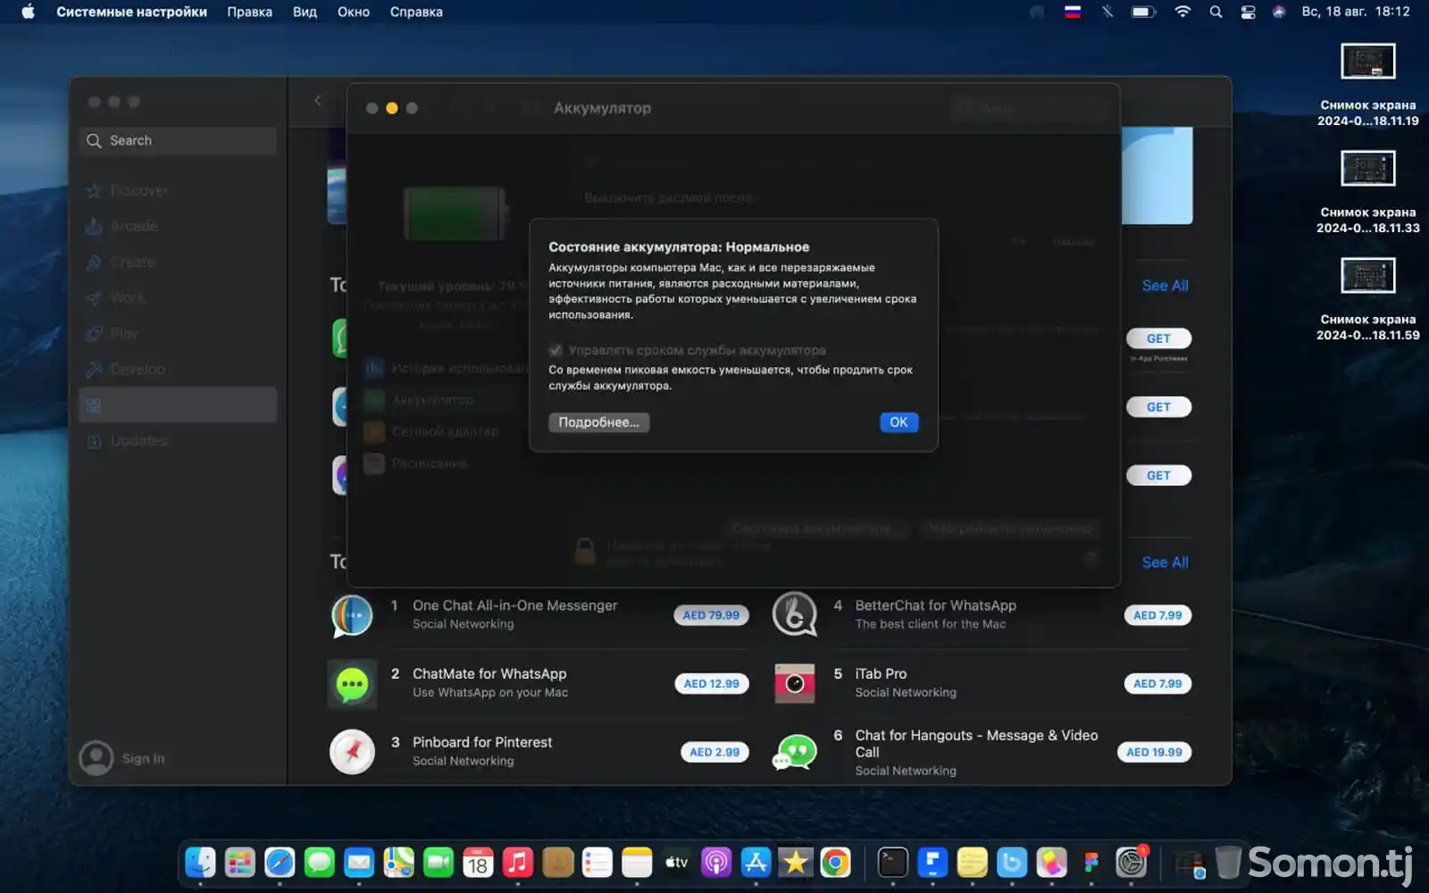This screenshot has height=893, width=1429.
Task: Click the Siri icon in the menu bar
Action: point(1279,12)
